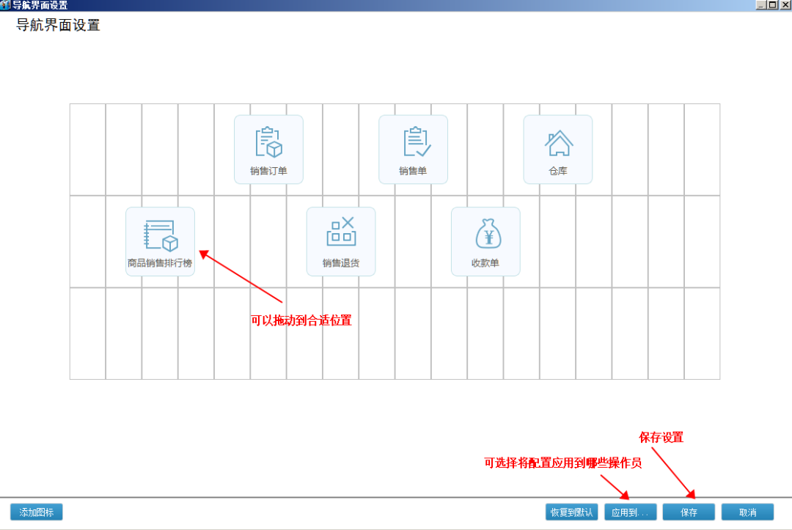
Task: Select the 仓库 house icon tile
Action: pyautogui.click(x=557, y=150)
